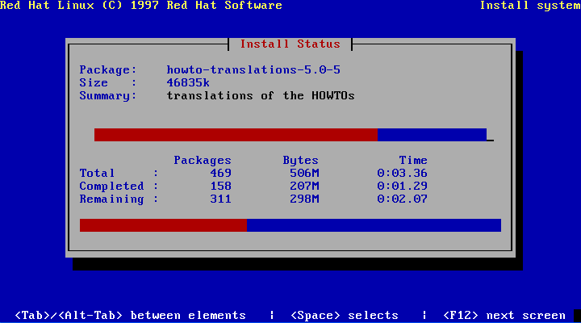Click remaining time value 0:02.07
This screenshot has height=323, width=581.
tap(402, 199)
